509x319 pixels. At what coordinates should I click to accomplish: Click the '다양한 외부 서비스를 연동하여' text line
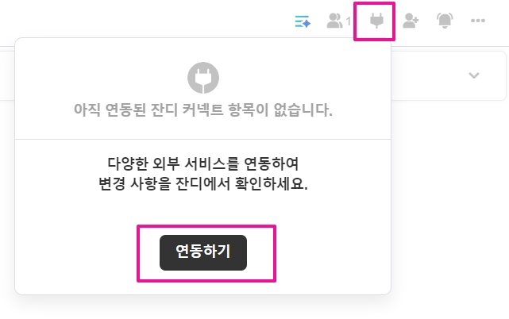[202, 164]
